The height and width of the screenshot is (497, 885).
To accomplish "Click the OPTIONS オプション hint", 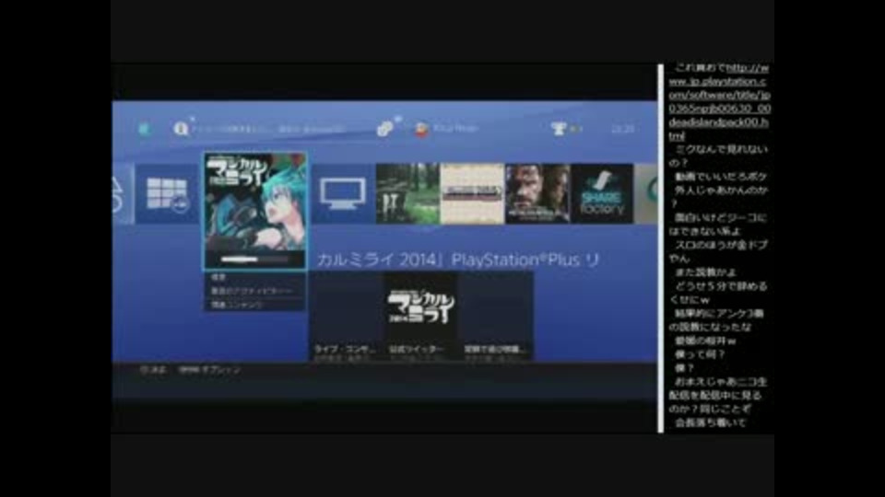I will (209, 370).
